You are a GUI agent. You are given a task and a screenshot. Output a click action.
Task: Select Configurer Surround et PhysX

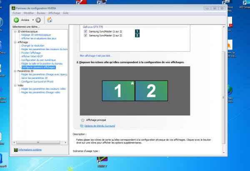[x=37, y=81]
